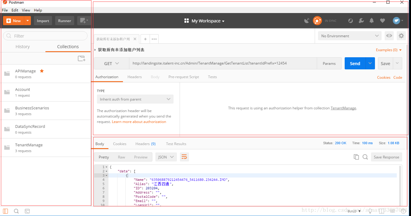Viewport: 411px width, 216px height.
Task: Click the new collection folder icon
Action: 81,58
